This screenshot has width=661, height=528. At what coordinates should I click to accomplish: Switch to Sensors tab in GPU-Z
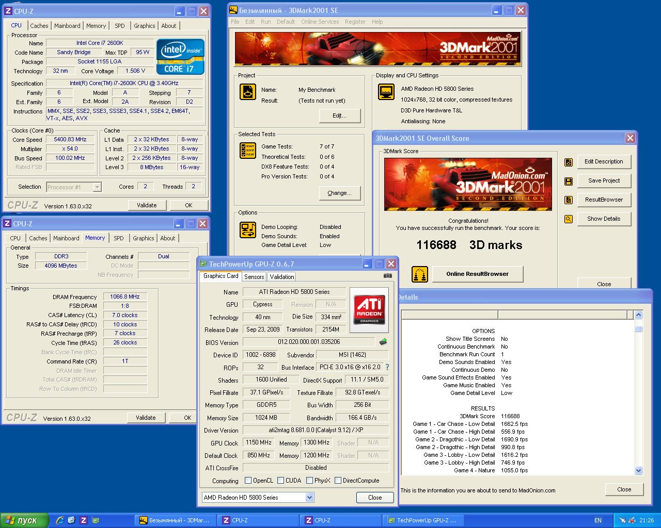point(254,277)
